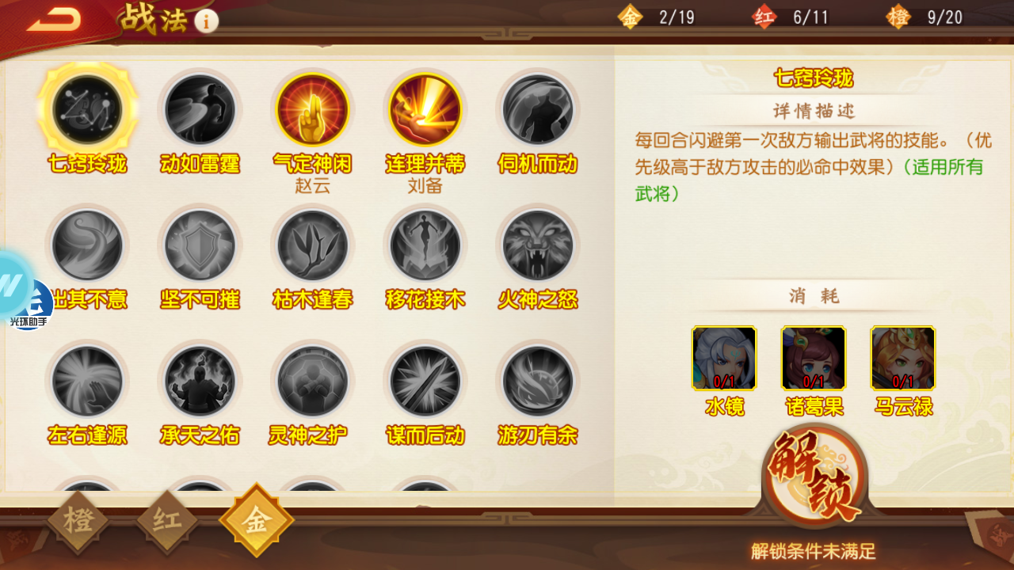The height and width of the screenshot is (570, 1014).
Task: Select the 承天之佑 tactic icon
Action: click(x=200, y=382)
